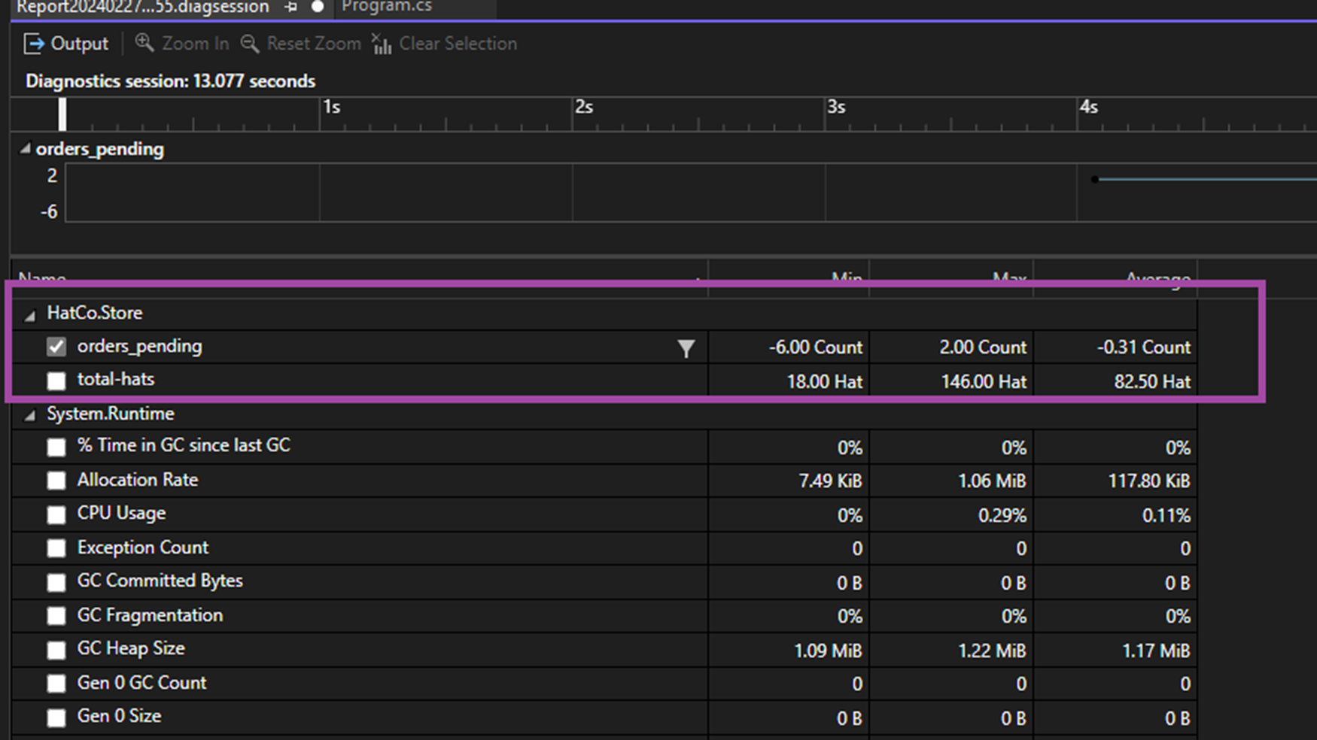The image size is (1317, 740).
Task: Select the orders_pending row label
Action: coord(139,346)
